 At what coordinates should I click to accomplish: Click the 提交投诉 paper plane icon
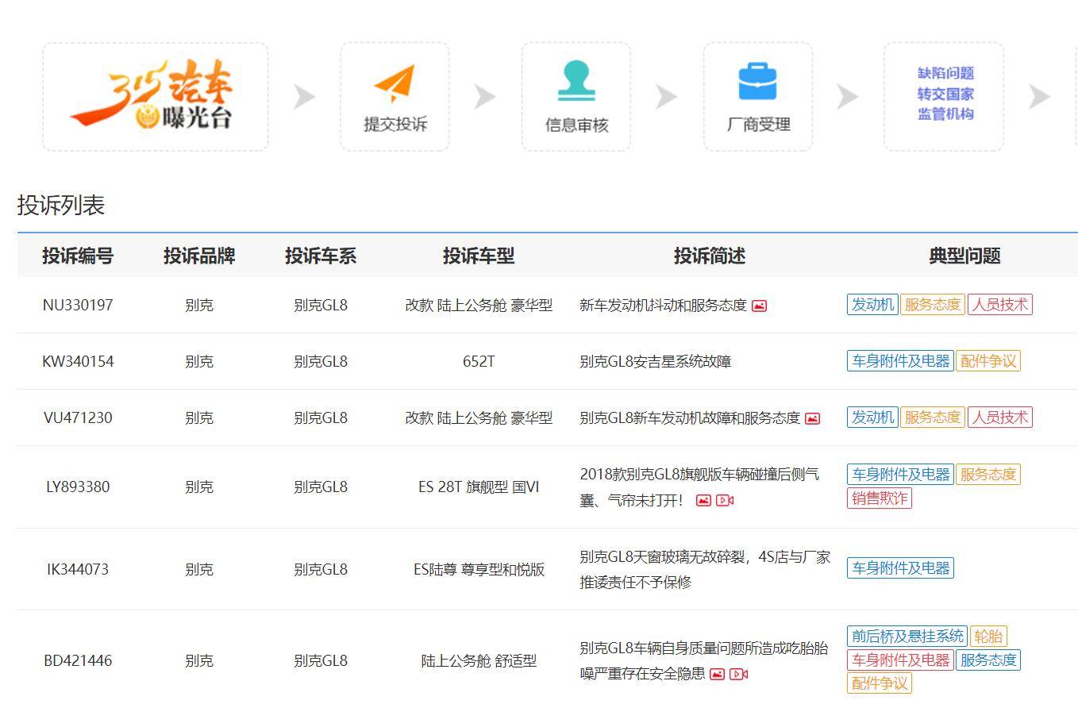click(x=395, y=82)
